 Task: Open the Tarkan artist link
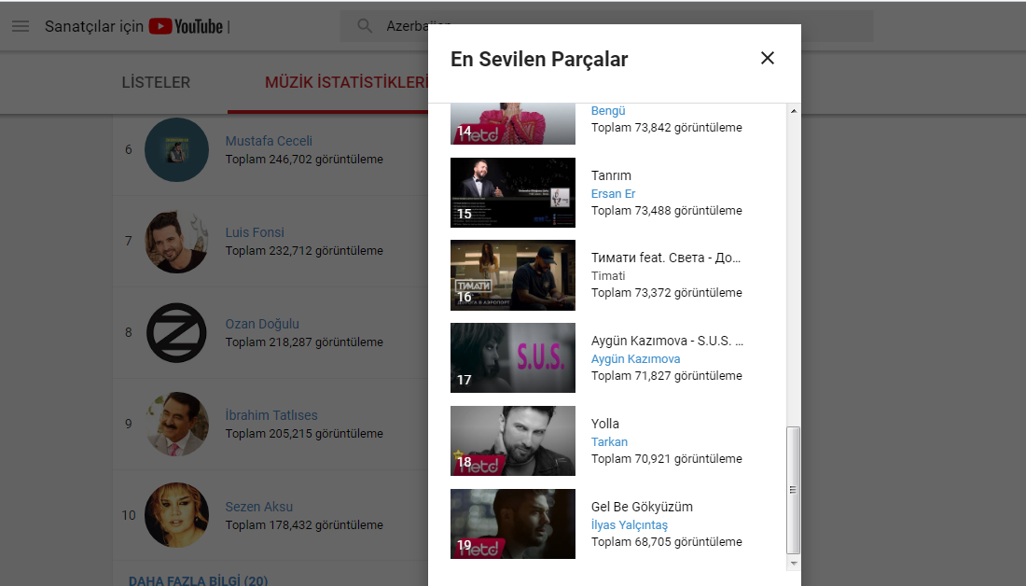[609, 442]
